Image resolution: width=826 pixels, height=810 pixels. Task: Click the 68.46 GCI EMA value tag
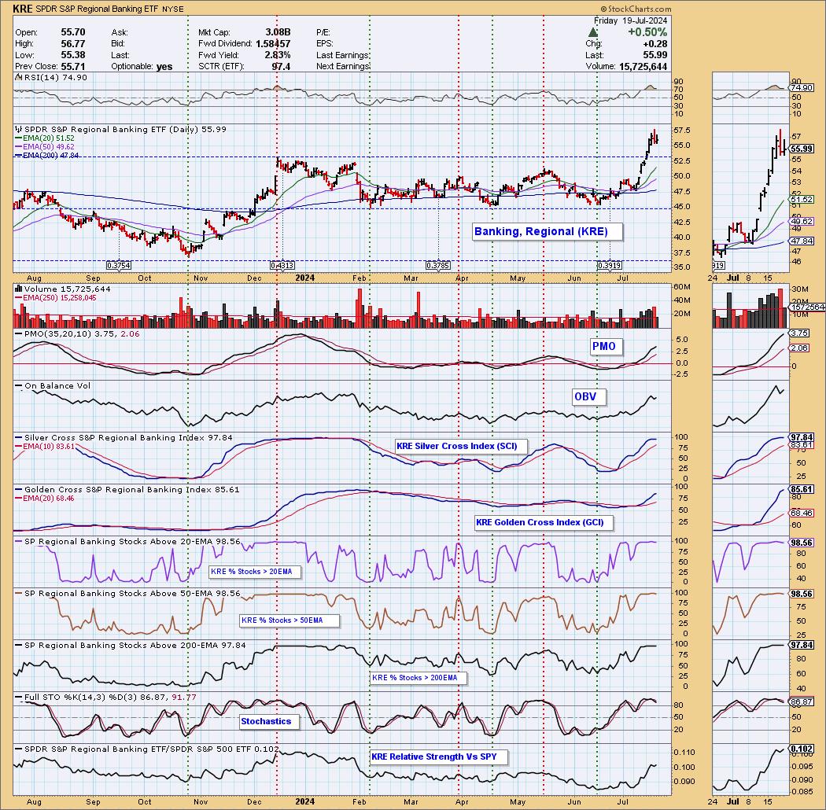pos(802,513)
